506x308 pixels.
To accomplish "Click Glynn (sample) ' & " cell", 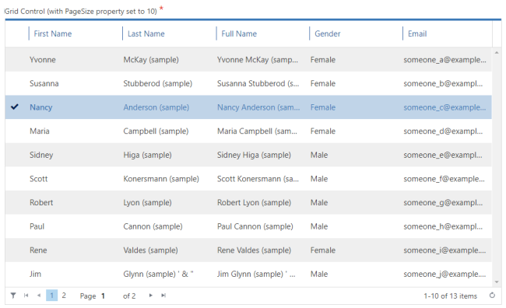I will point(158,274).
